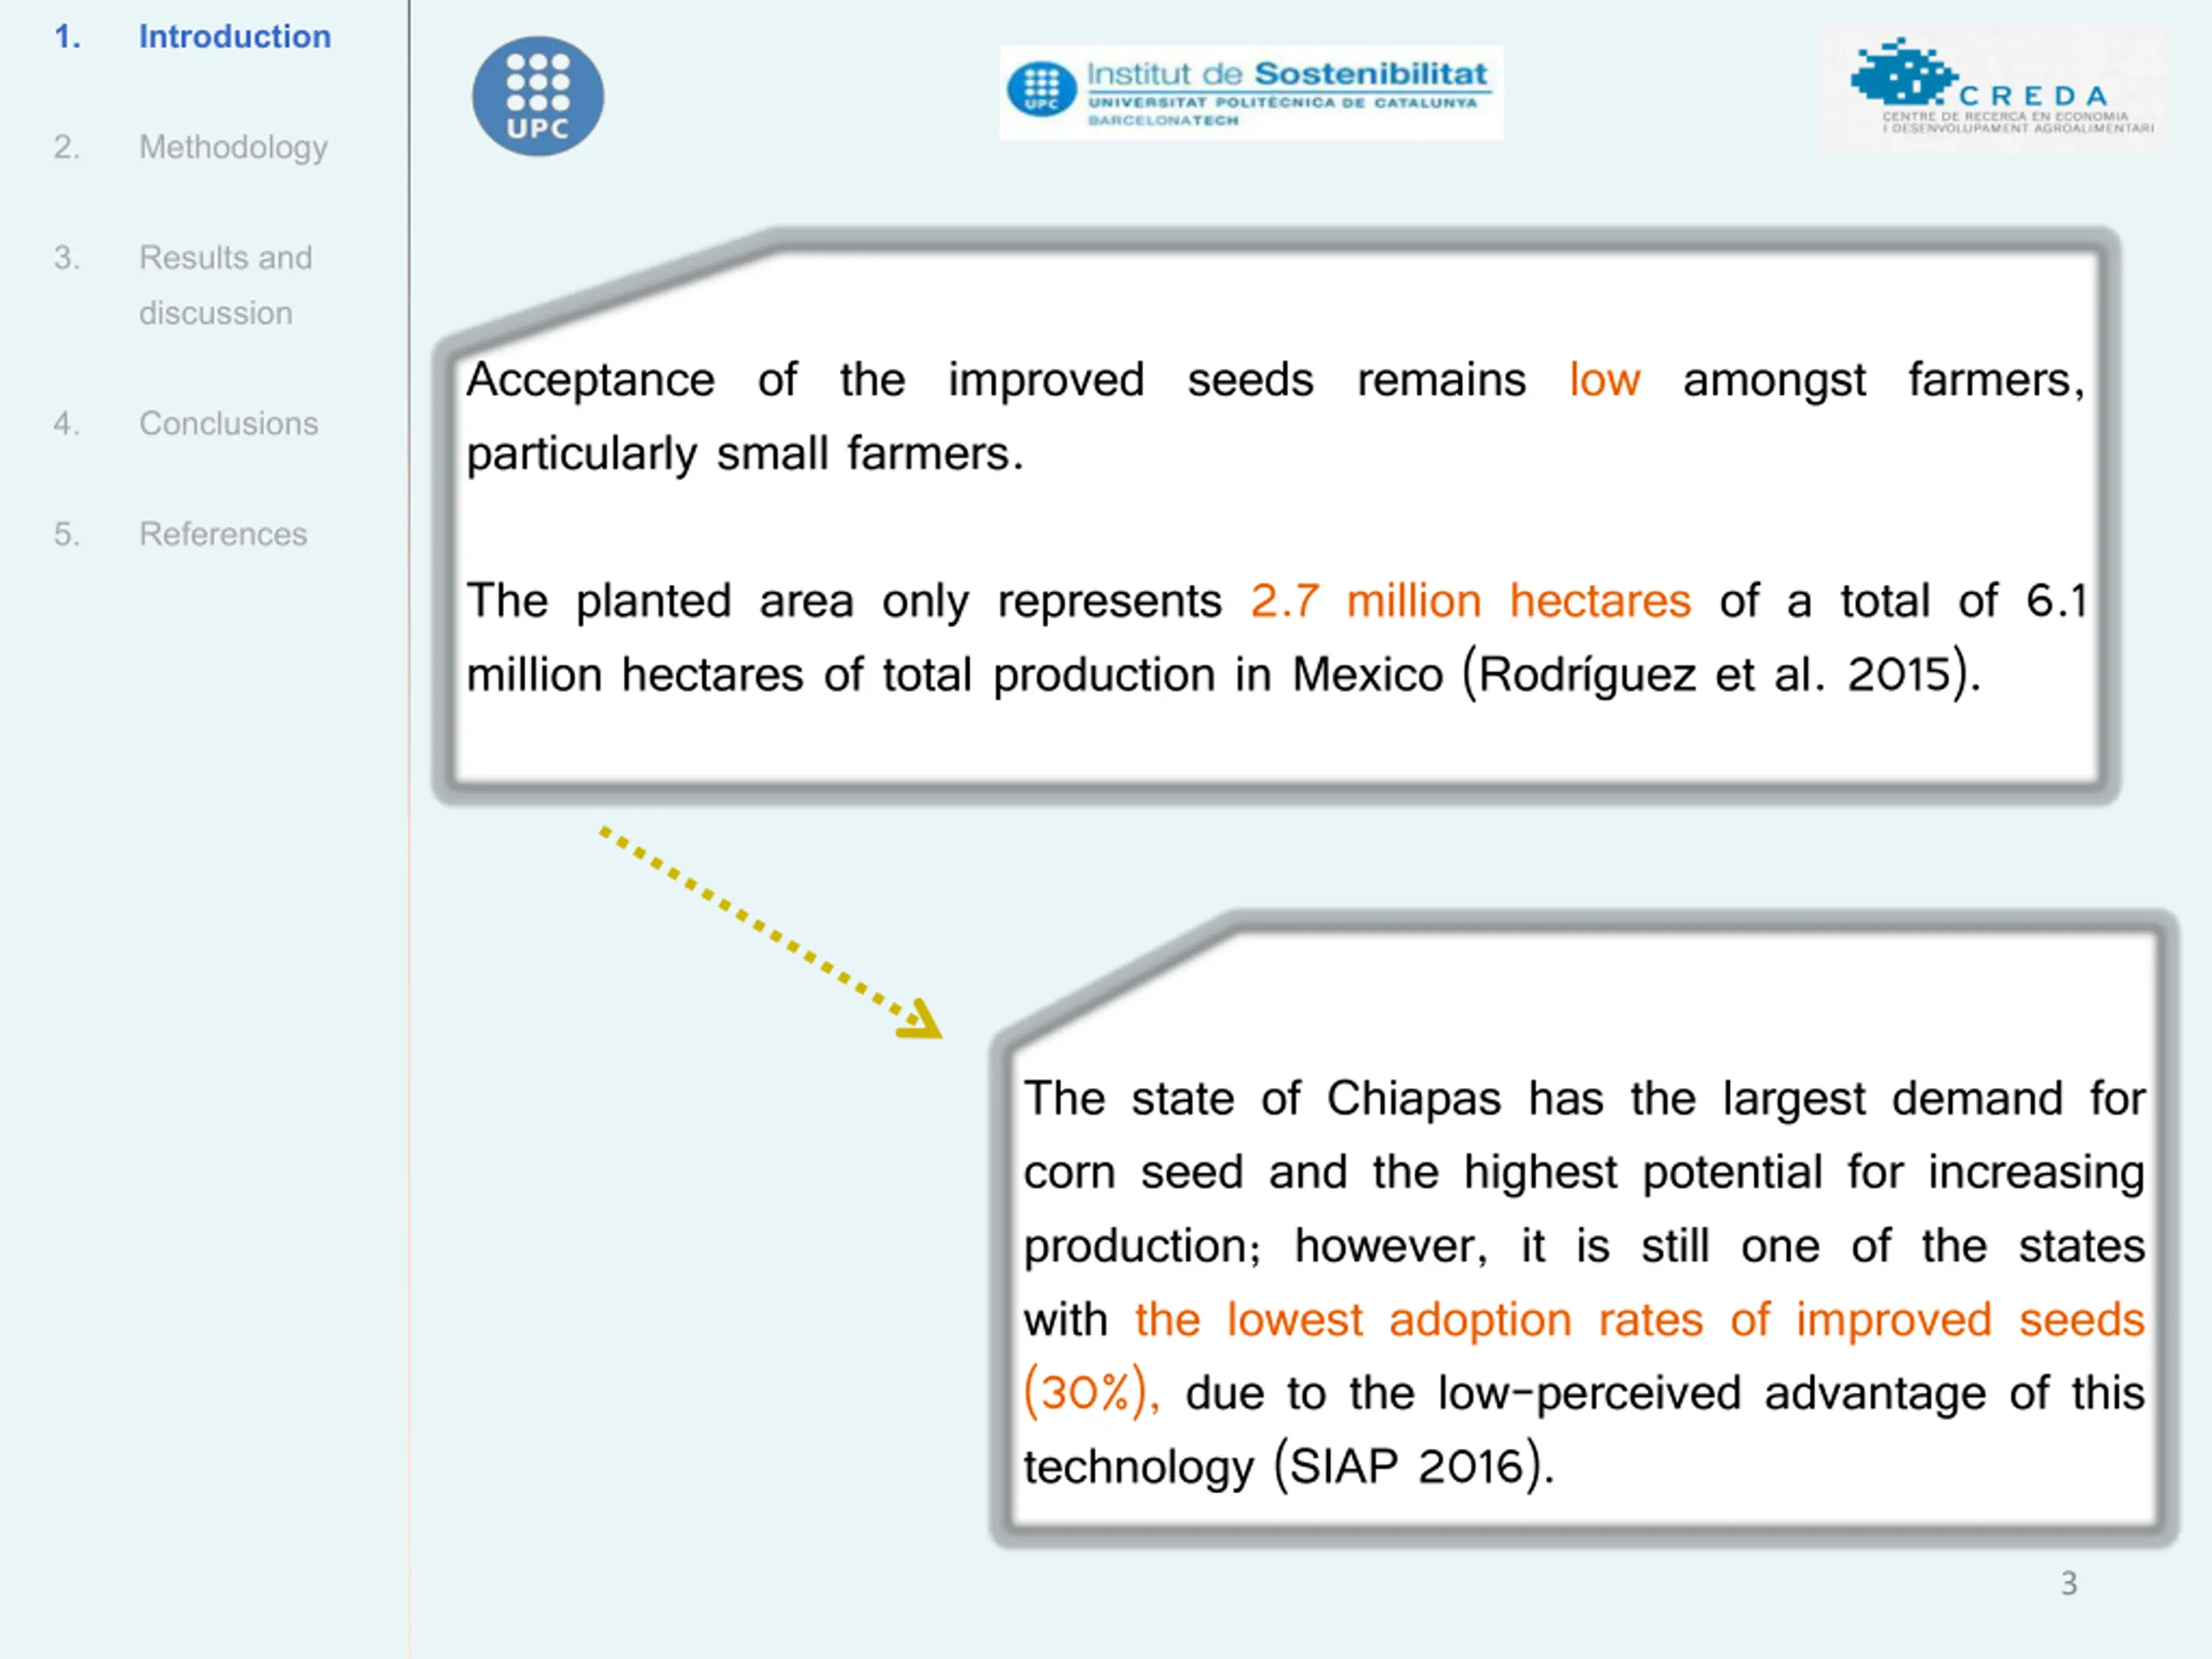Click the outline number "1." beside Introduction

click(x=67, y=37)
